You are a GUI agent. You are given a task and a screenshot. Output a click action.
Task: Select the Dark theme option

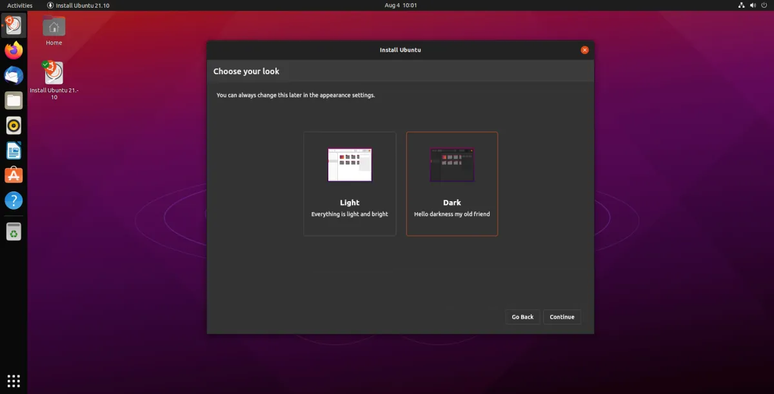coord(452,184)
